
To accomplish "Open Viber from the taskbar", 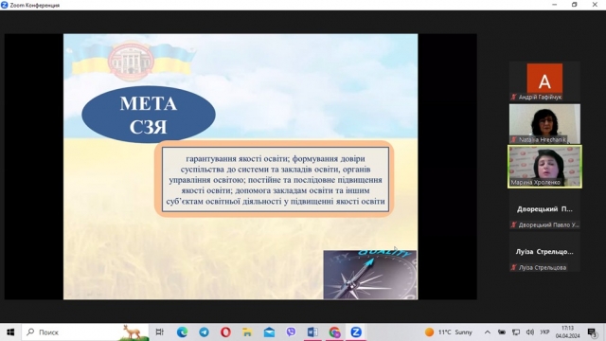I will [x=291, y=332].
